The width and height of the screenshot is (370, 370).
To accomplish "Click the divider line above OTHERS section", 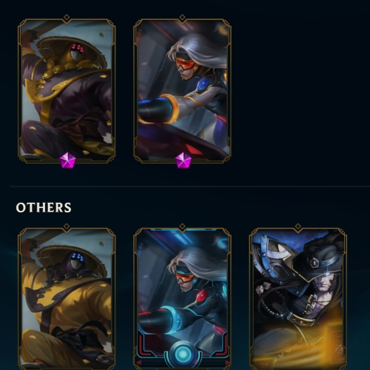I will point(190,186).
